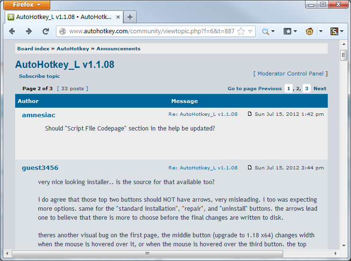Screen dimensions: 351x261
Task: Click the 'Page 2 of 3' text
Action: (x=37, y=88)
